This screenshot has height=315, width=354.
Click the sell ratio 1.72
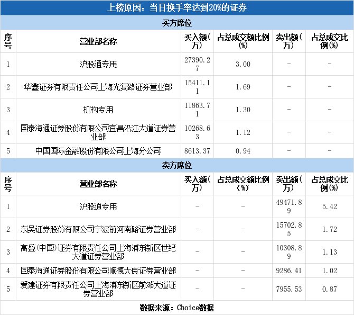coord(330,229)
